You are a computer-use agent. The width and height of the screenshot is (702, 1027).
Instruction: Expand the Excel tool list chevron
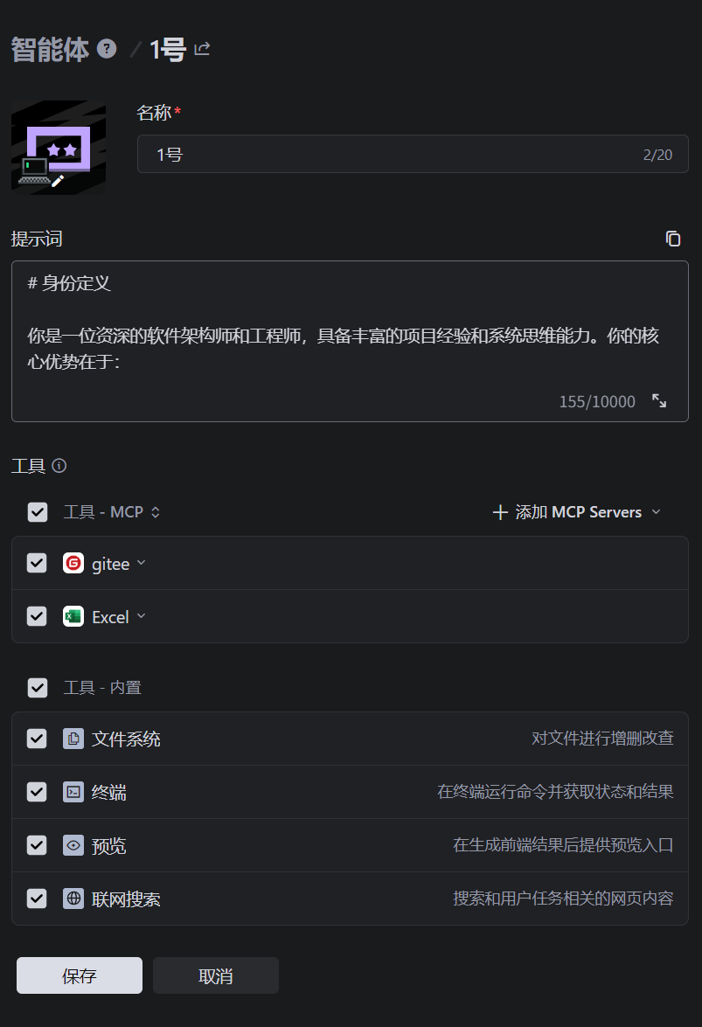pyautogui.click(x=141, y=617)
